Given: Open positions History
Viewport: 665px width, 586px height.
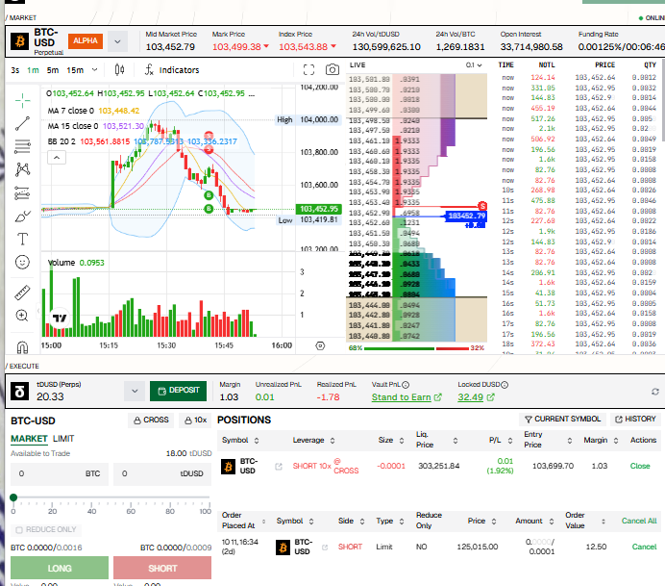Looking at the screenshot, I should click(x=635, y=420).
